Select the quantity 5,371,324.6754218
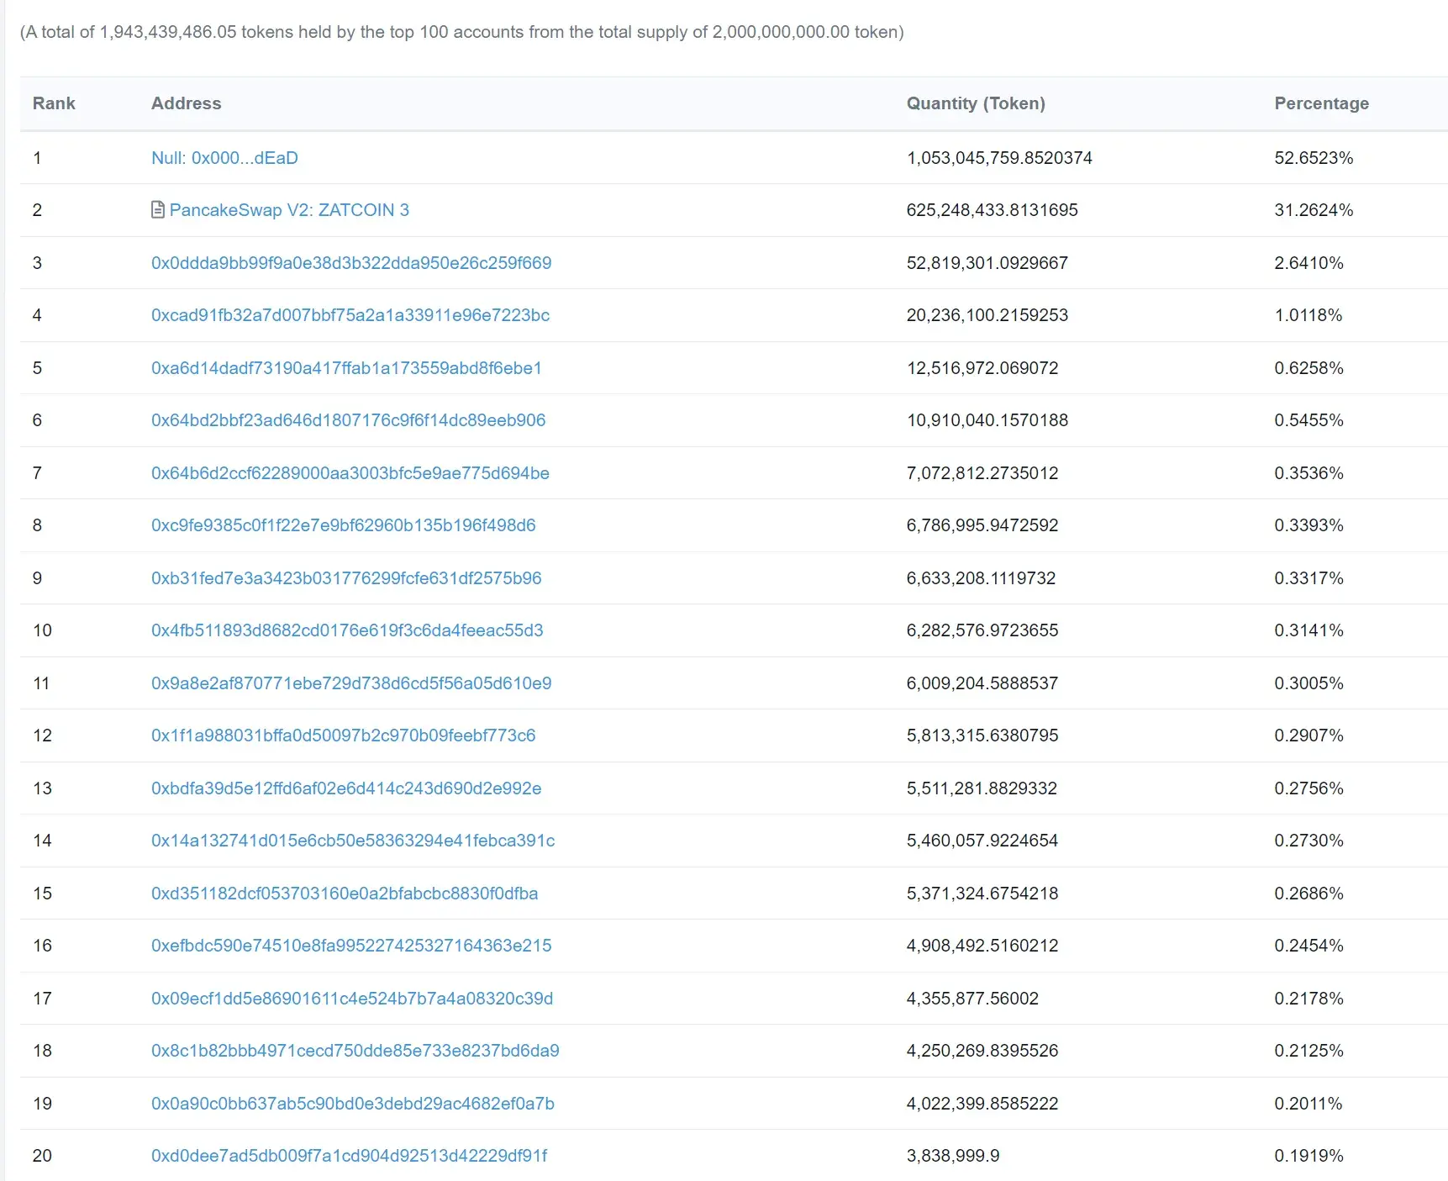 pyautogui.click(x=982, y=894)
